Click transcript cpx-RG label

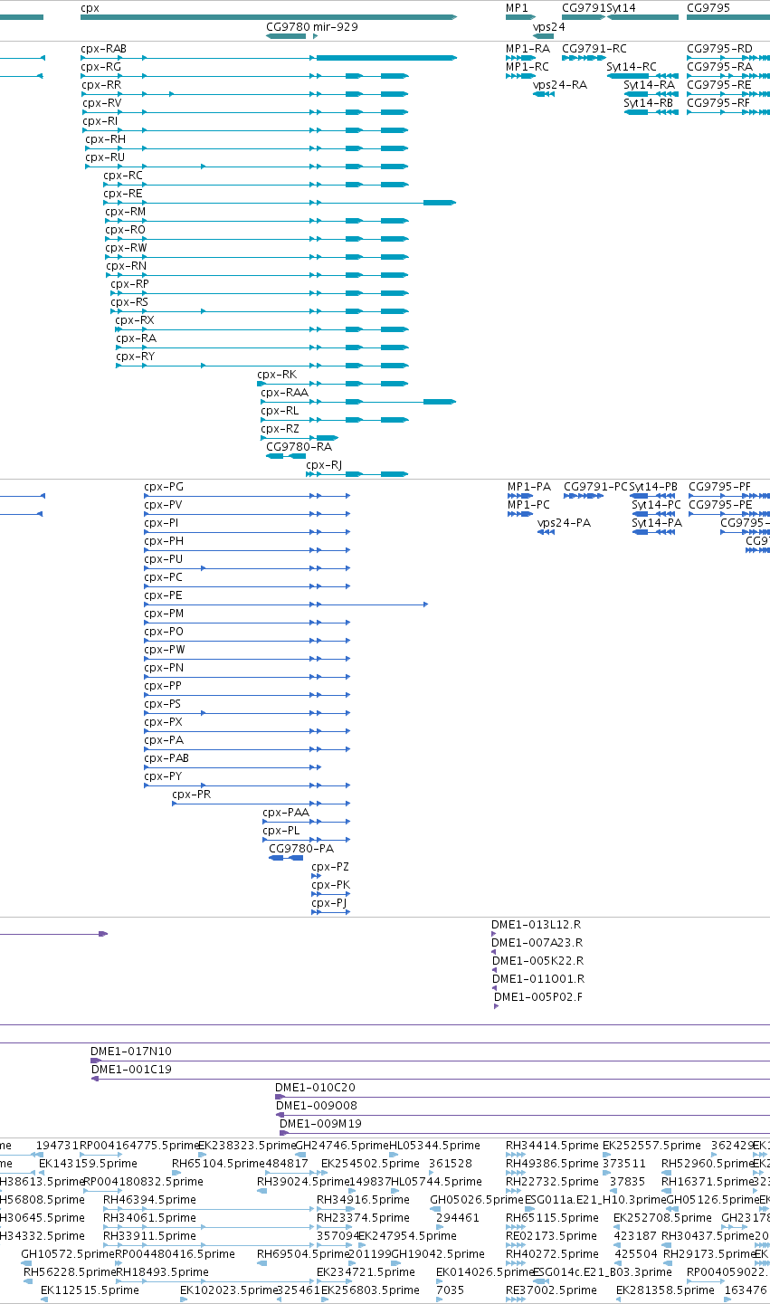coord(100,67)
